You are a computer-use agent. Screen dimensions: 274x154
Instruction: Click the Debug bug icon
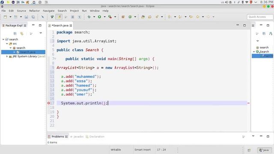point(89,17)
